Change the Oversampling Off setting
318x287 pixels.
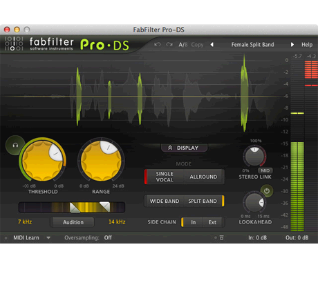point(108,237)
